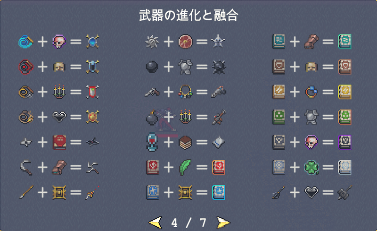
Task: Click the jeweled necklace icon
Action: point(185,92)
